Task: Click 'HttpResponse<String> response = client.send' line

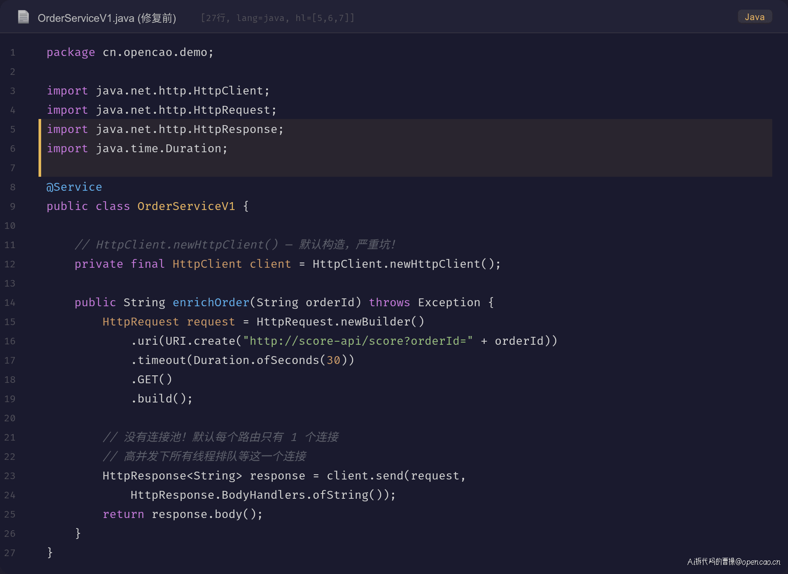Action: click(284, 476)
